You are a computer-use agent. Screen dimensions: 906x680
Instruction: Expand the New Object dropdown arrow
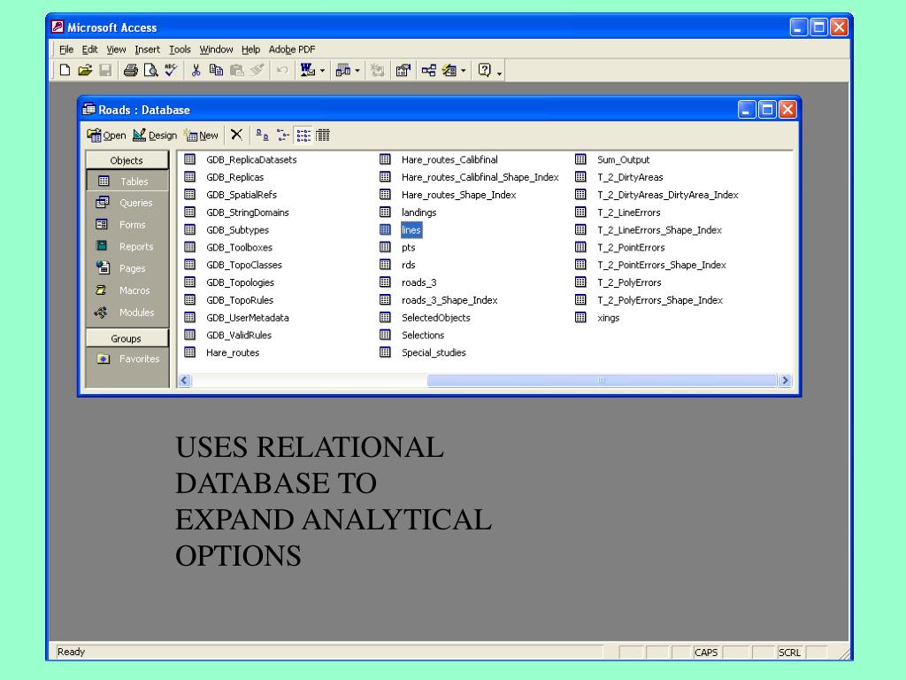(x=464, y=71)
